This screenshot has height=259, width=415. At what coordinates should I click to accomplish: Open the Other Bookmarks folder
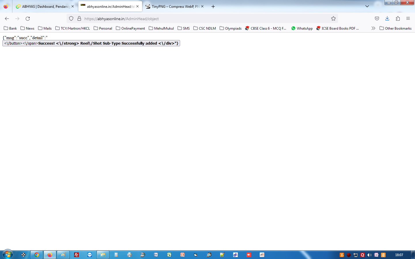[x=395, y=28]
